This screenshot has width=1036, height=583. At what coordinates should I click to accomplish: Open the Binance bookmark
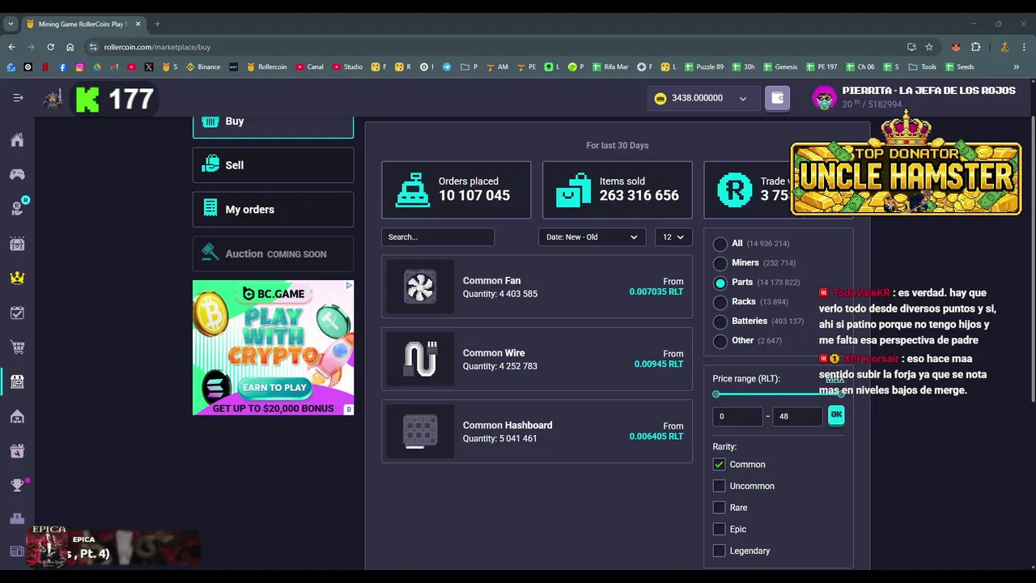(x=203, y=67)
